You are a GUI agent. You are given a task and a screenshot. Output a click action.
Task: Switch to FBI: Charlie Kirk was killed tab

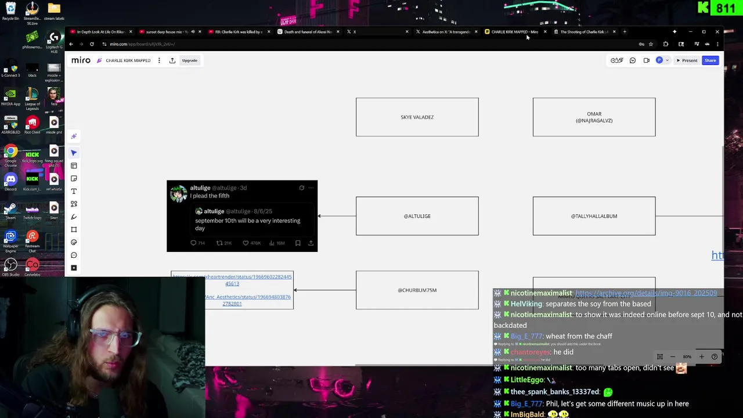click(238, 32)
